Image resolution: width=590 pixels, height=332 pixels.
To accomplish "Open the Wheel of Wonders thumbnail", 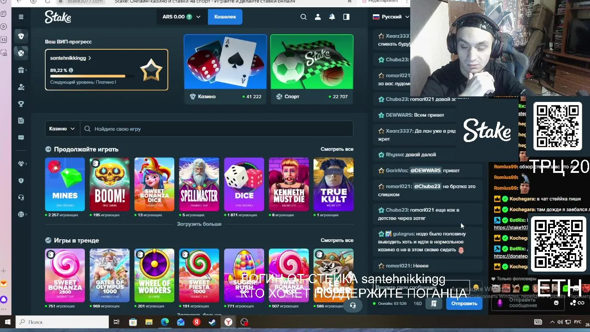I will tap(154, 275).
